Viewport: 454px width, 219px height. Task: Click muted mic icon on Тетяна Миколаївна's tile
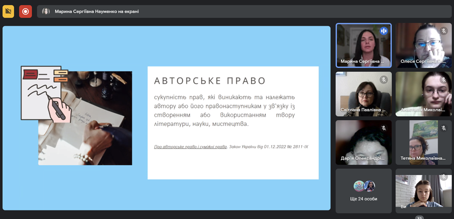(x=444, y=128)
